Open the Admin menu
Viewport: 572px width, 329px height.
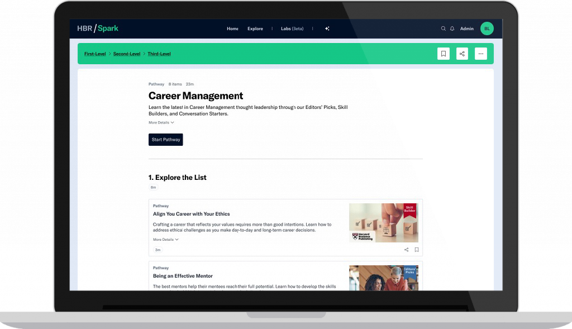[x=466, y=28]
